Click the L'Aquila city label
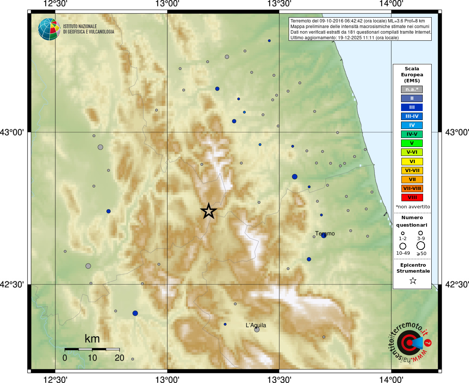 (256, 325)
